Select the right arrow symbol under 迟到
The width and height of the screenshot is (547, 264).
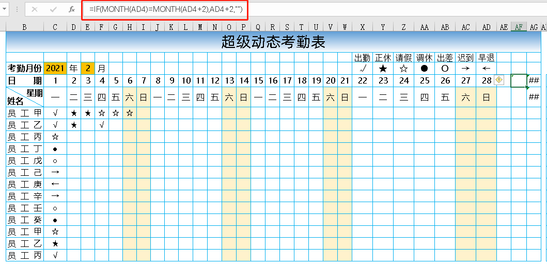pos(465,69)
